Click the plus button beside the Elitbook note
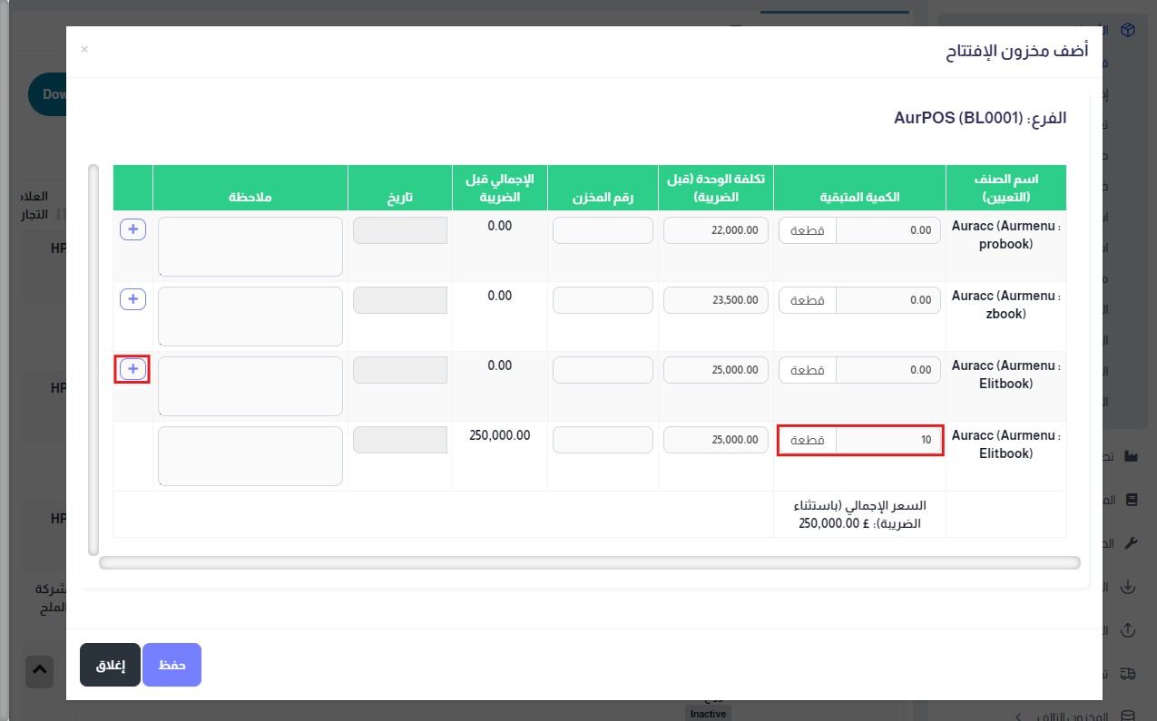 132,369
